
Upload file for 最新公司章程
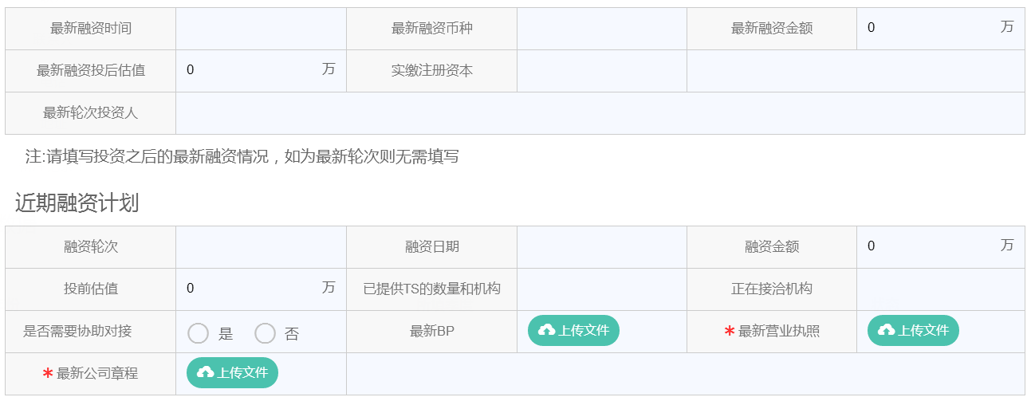pos(232,372)
